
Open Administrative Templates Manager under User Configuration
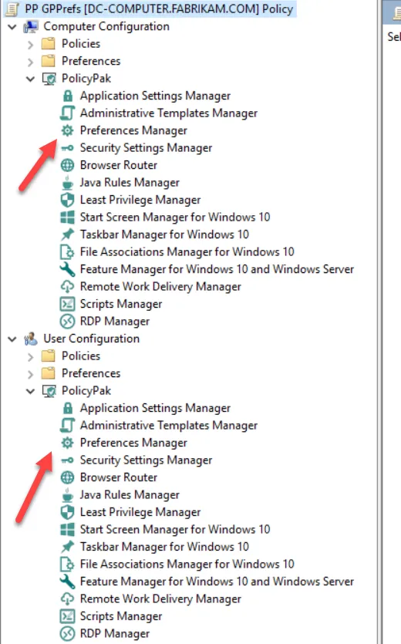168,425
